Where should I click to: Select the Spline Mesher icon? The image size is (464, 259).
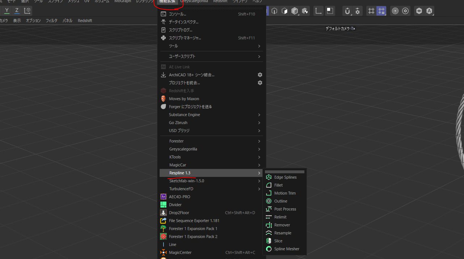point(269,249)
